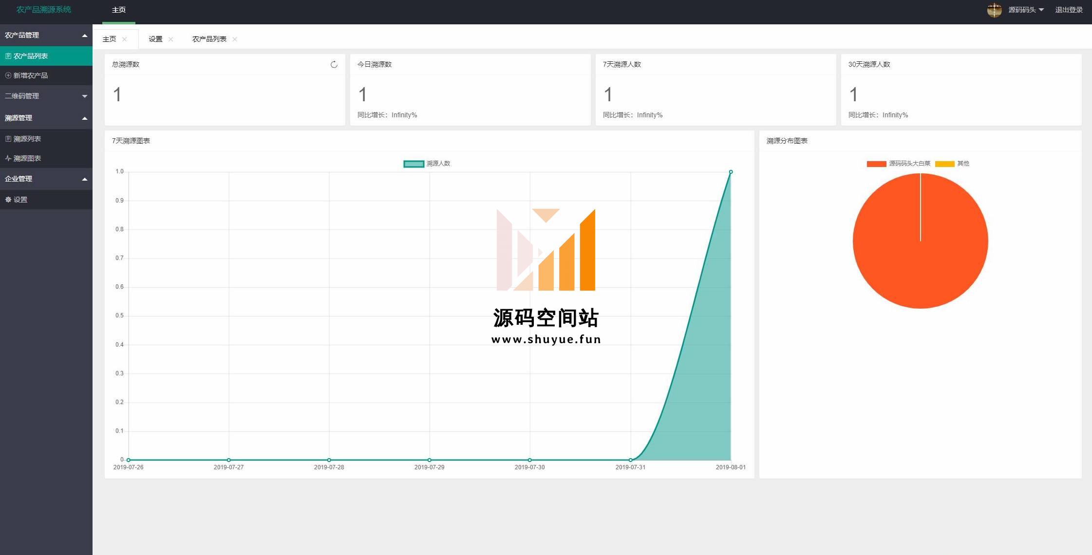The image size is (1092, 555).
Task: Switch to the 农产品列表 page tab
Action: click(x=209, y=39)
